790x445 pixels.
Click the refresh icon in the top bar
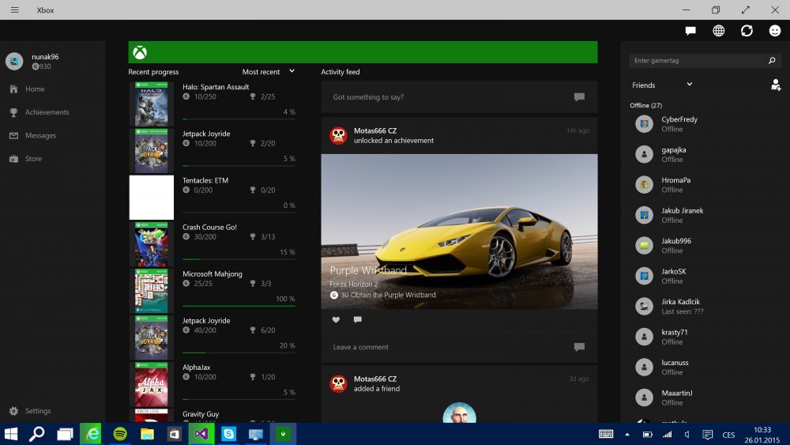747,31
